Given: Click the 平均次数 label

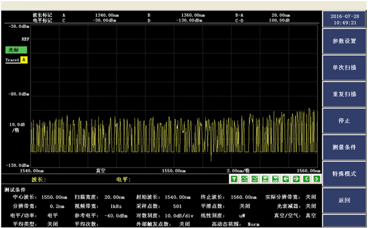Looking at the screenshot, I should pos(87,224).
